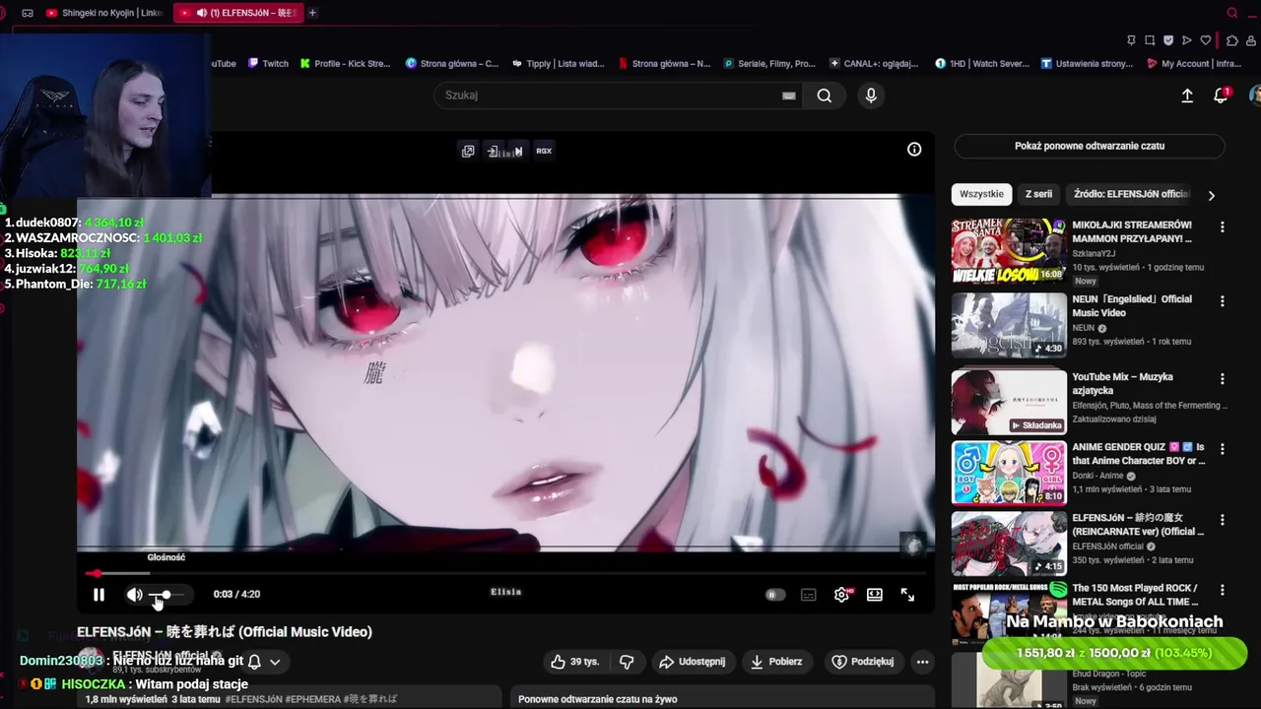Select the 'Wszystkie' filter chip
The image size is (1261, 709).
pyautogui.click(x=981, y=194)
